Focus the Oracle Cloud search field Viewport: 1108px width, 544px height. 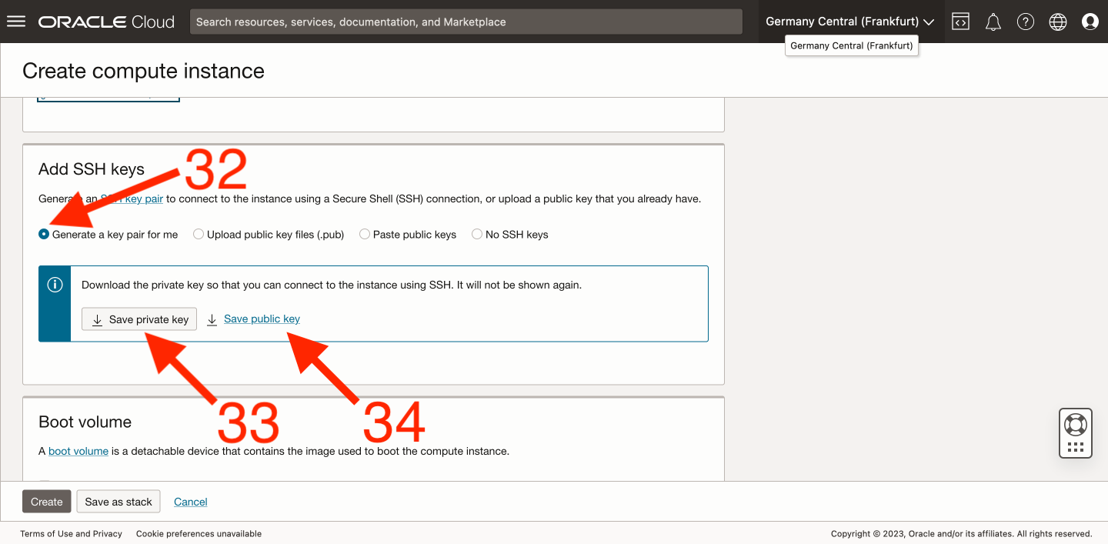(466, 22)
